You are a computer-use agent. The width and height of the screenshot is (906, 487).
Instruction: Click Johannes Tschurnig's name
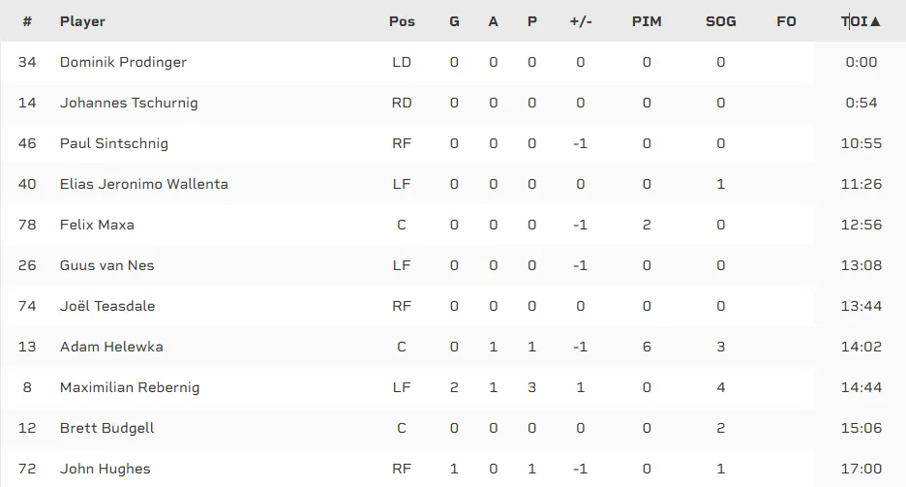pos(129,103)
